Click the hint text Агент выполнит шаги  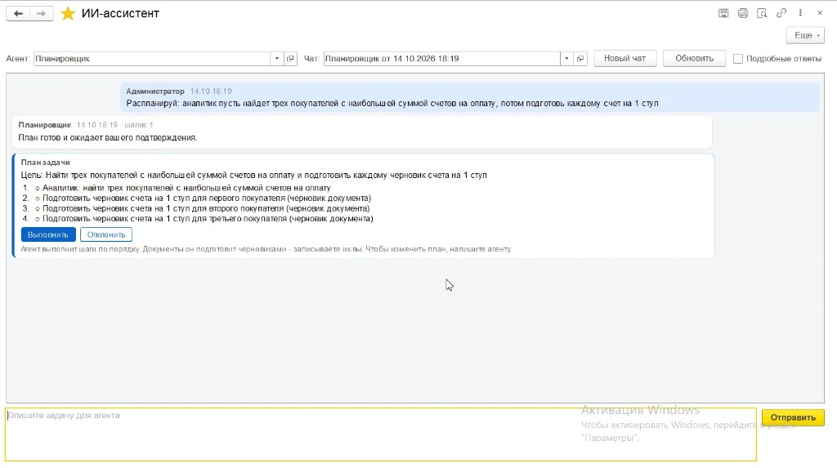click(x=266, y=248)
